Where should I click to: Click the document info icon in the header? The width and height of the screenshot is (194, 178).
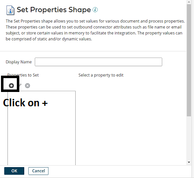(x=10, y=10)
